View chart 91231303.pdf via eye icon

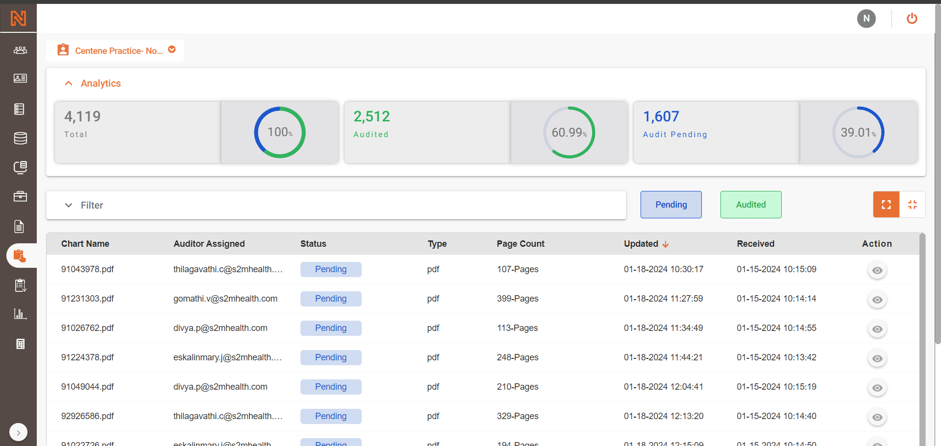tap(877, 300)
